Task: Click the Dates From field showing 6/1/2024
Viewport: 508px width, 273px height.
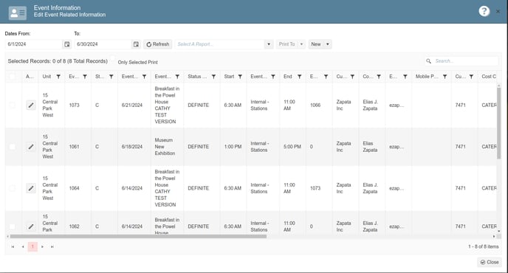Action: click(33, 44)
